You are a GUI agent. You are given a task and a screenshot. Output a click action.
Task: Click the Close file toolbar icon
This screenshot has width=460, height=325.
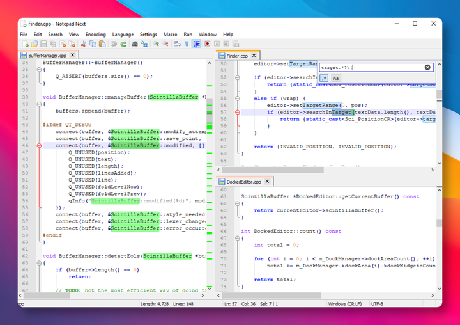tap(63, 44)
